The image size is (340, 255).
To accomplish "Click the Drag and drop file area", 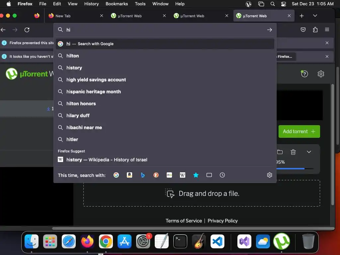I will click(x=202, y=193).
